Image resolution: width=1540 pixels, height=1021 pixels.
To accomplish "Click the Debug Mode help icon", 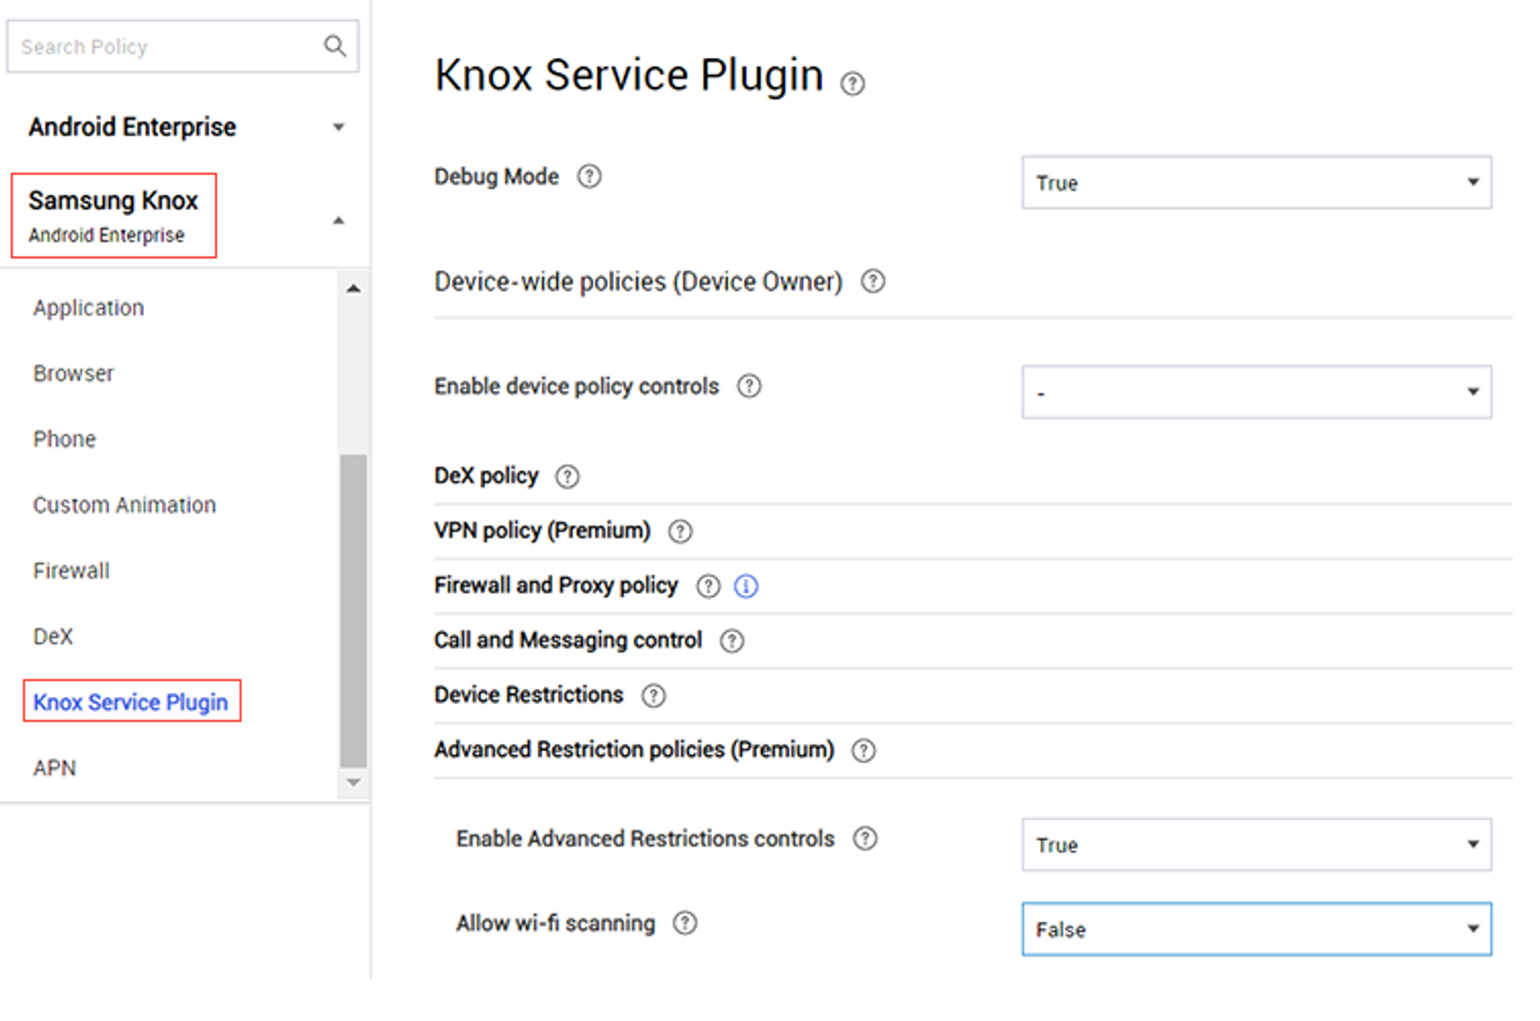I will (x=589, y=177).
